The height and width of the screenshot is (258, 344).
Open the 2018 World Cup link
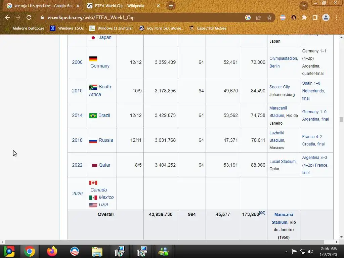77,140
